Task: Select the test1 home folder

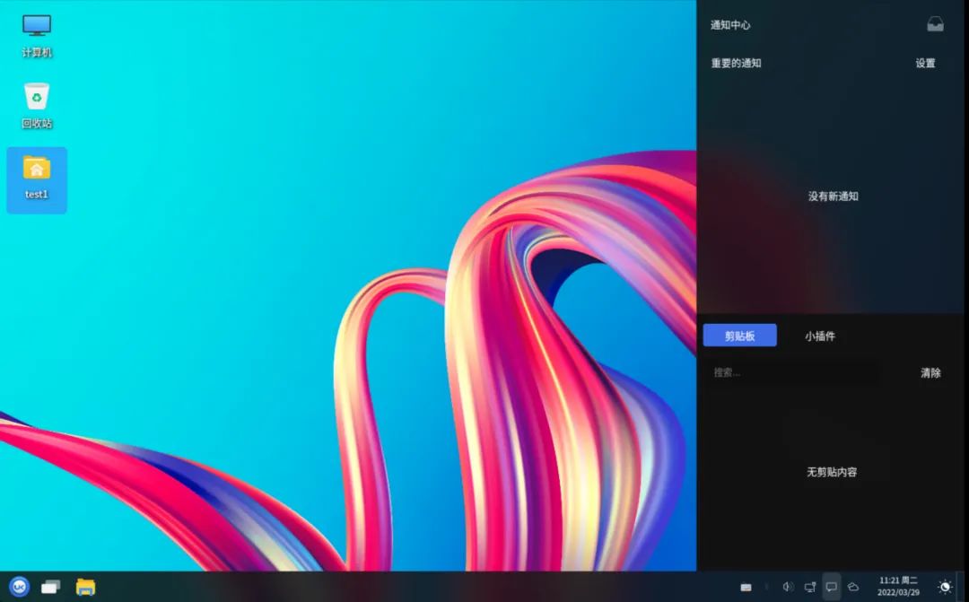Action: [x=37, y=179]
